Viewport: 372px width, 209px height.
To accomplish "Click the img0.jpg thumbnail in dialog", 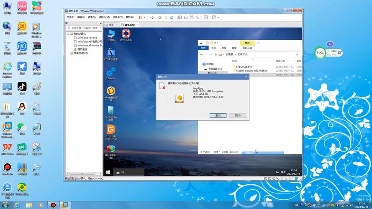I will coord(180,99).
